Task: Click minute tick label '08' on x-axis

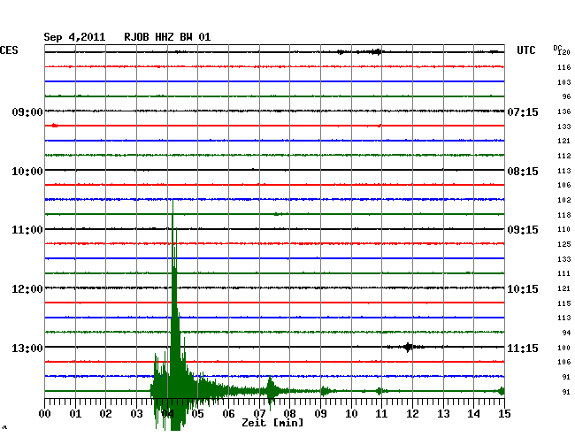Action: click(x=289, y=414)
